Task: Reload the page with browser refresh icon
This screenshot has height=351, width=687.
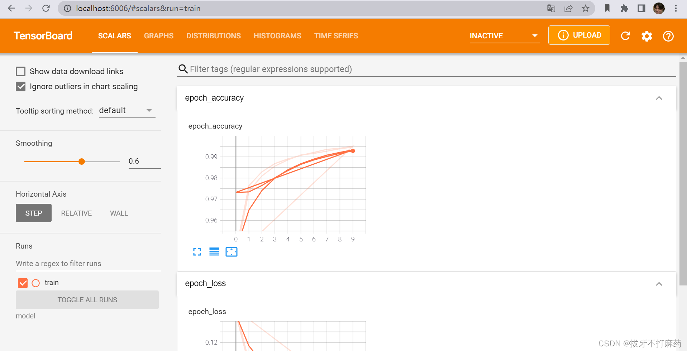Action: [x=46, y=8]
